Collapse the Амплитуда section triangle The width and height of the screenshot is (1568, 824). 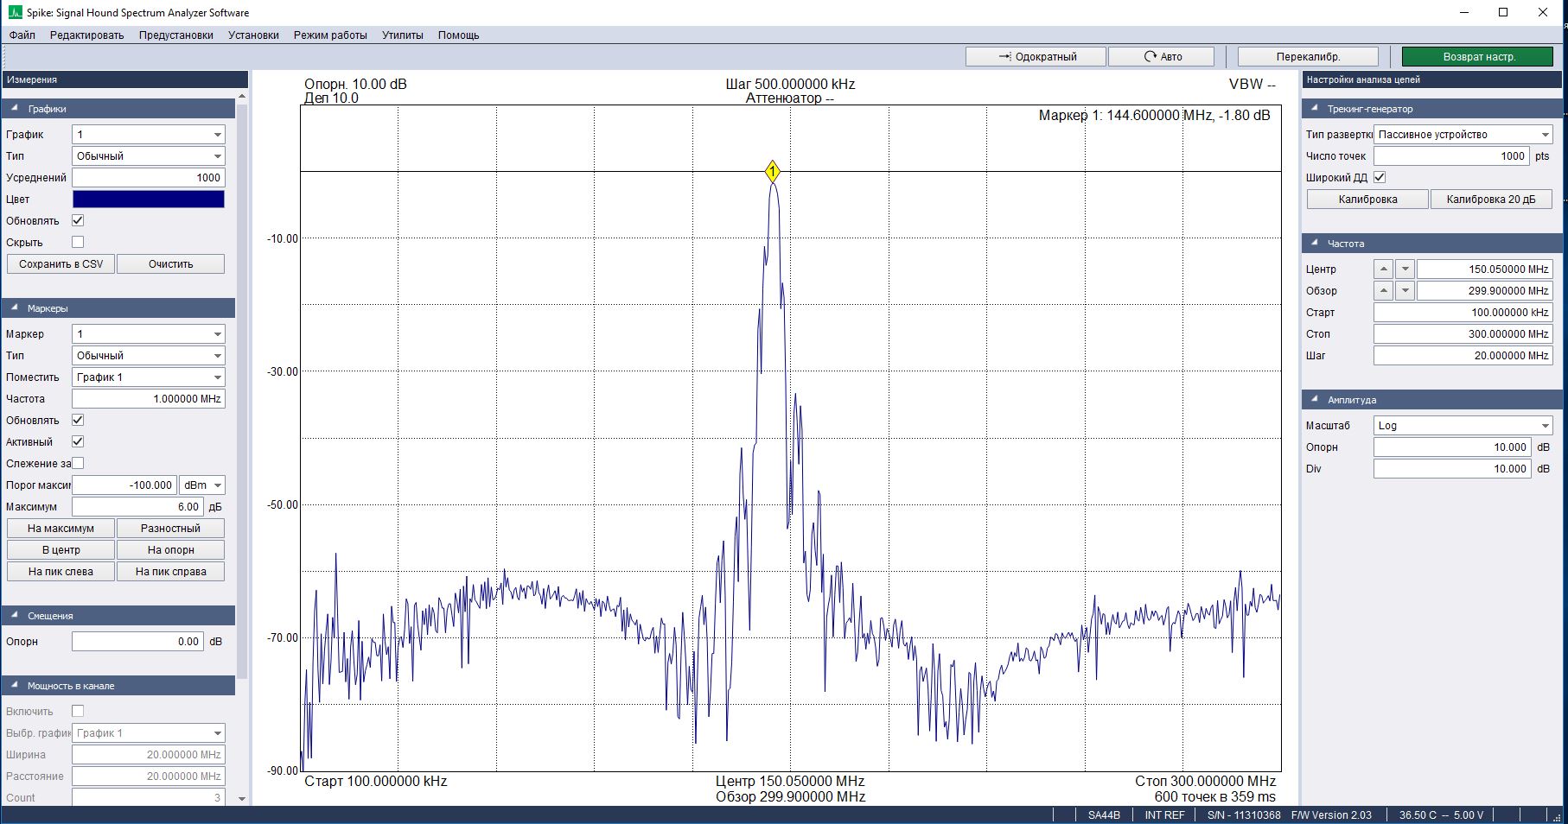tap(1316, 400)
